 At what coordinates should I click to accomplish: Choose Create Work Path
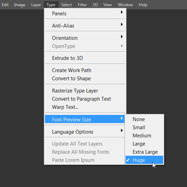pos(85,70)
